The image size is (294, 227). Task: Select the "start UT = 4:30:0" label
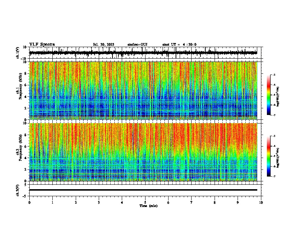point(179,45)
